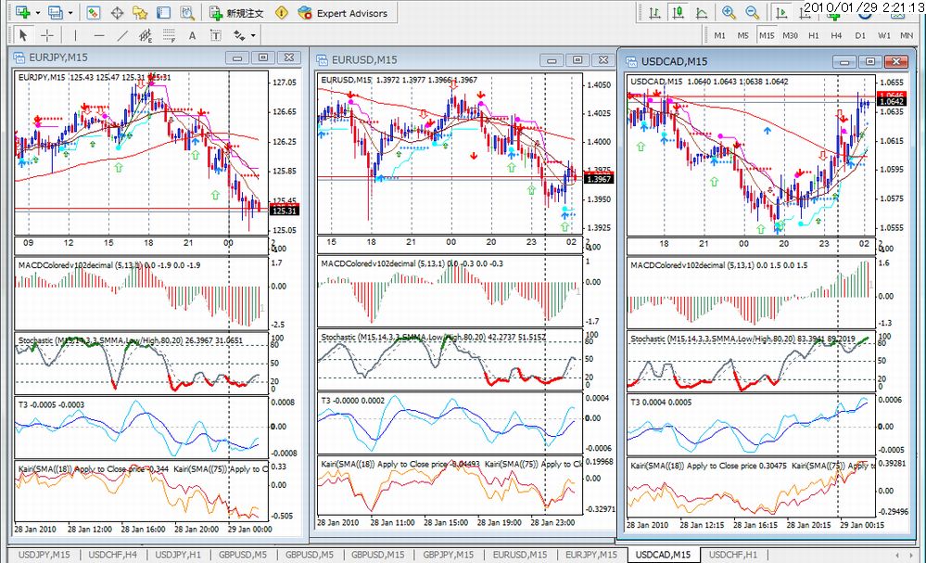
Task: Select the Fibonacci retracement tool
Action: click(169, 35)
